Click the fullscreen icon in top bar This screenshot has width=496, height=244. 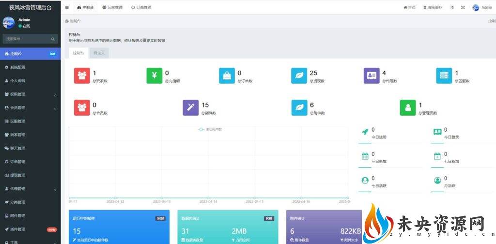coord(463,8)
